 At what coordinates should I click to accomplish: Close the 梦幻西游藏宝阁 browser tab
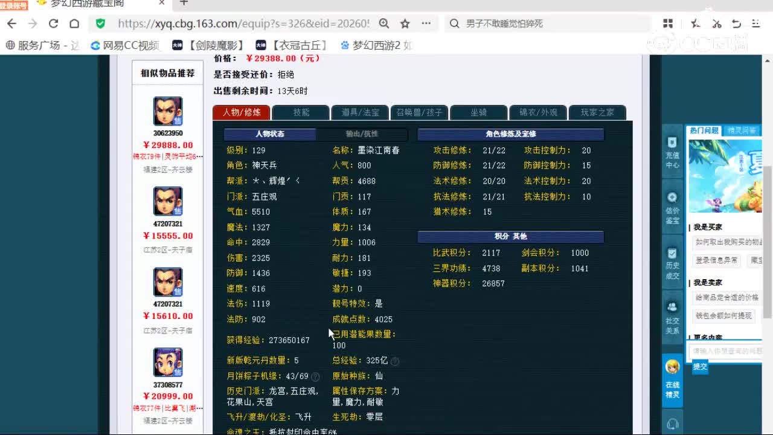[162, 3]
